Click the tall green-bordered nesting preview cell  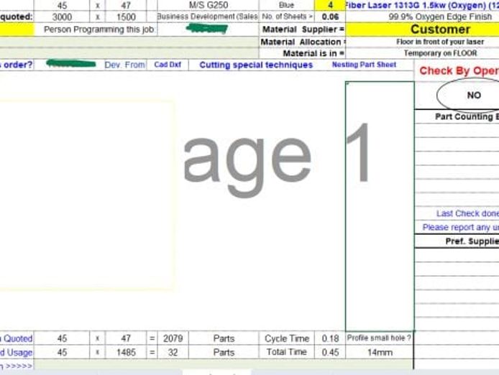pos(380,205)
